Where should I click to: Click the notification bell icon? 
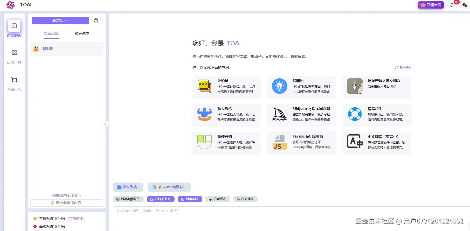tap(452, 5)
